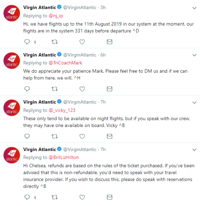200x206 pixels.
Task: Send the @TriCoachMark reply via direct message
Action: (x=109, y=89)
